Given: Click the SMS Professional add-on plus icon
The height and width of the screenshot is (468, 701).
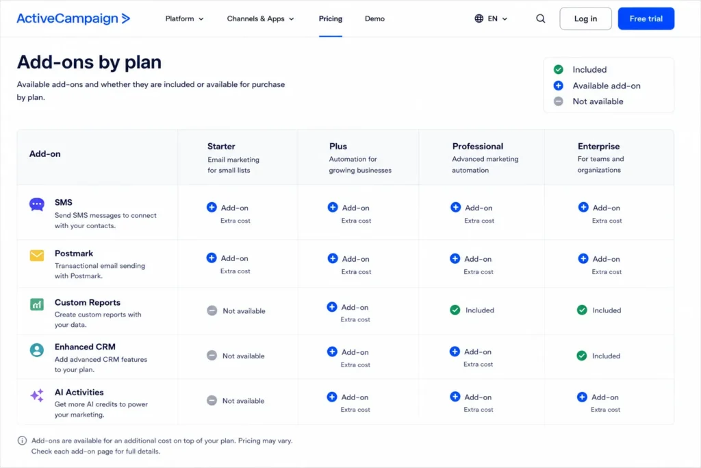Looking at the screenshot, I should pos(455,207).
